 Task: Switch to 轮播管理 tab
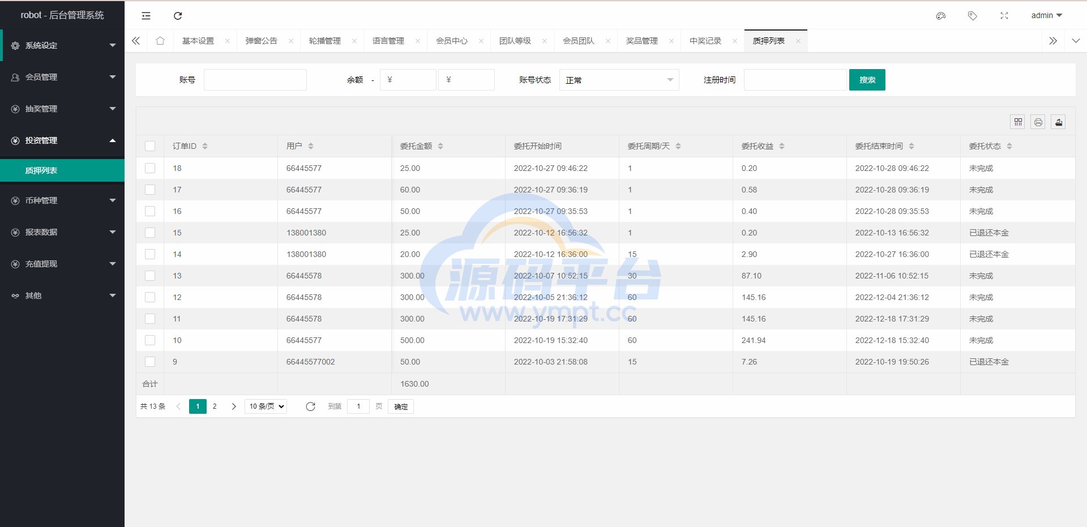(325, 41)
